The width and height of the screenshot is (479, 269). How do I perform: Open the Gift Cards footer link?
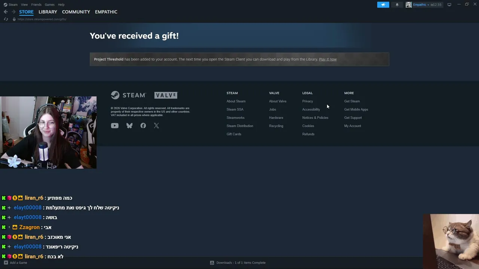(234, 134)
